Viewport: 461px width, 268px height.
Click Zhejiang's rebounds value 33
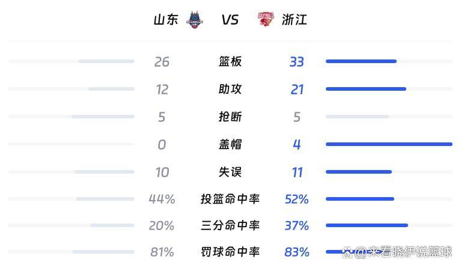coord(297,61)
